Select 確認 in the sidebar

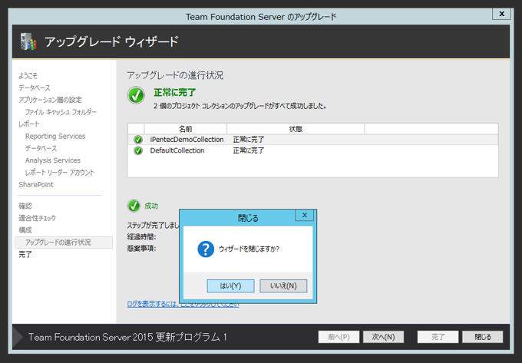pos(25,206)
